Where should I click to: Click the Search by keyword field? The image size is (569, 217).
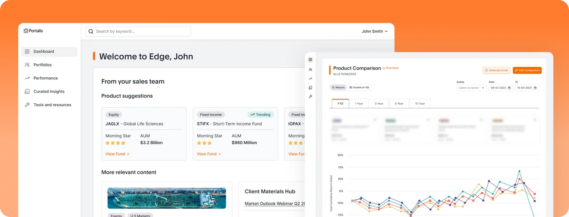tap(138, 31)
